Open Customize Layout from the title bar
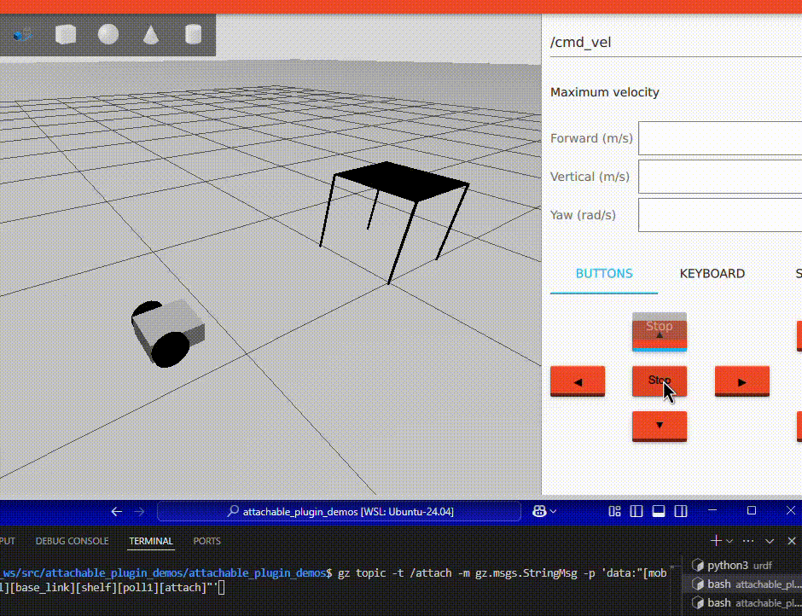The image size is (802, 616). click(x=615, y=510)
